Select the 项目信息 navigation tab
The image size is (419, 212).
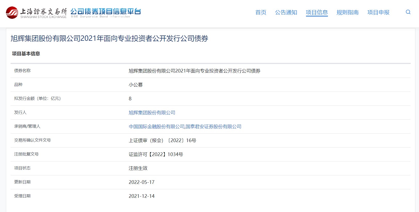[x=317, y=12]
